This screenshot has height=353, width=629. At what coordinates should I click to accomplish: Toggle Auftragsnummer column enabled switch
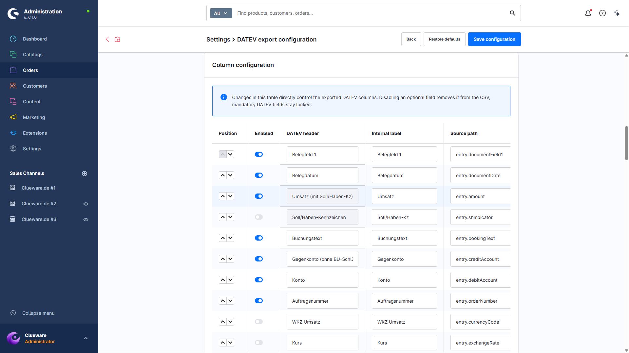point(259,301)
